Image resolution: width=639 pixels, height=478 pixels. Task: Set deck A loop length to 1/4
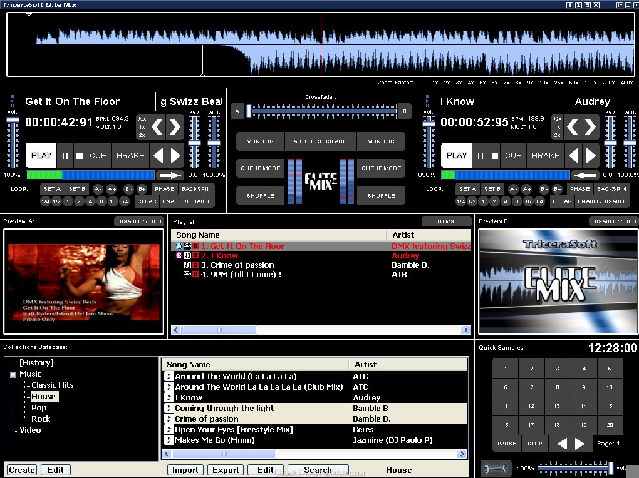coord(45,201)
